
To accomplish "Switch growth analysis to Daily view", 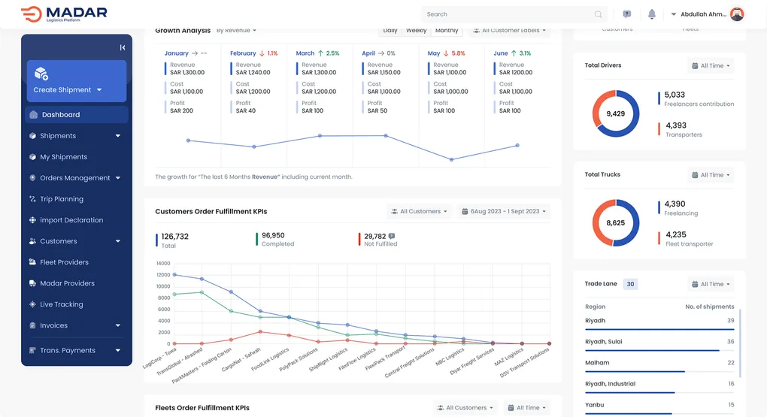I will [390, 31].
